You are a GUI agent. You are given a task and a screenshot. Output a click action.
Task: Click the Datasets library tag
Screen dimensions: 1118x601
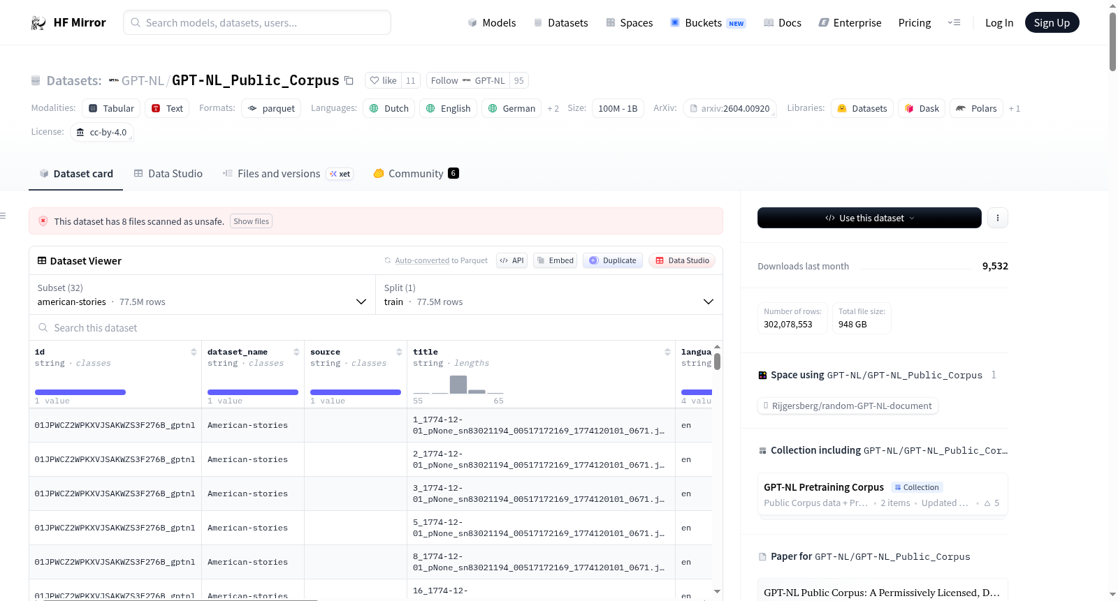862,108
